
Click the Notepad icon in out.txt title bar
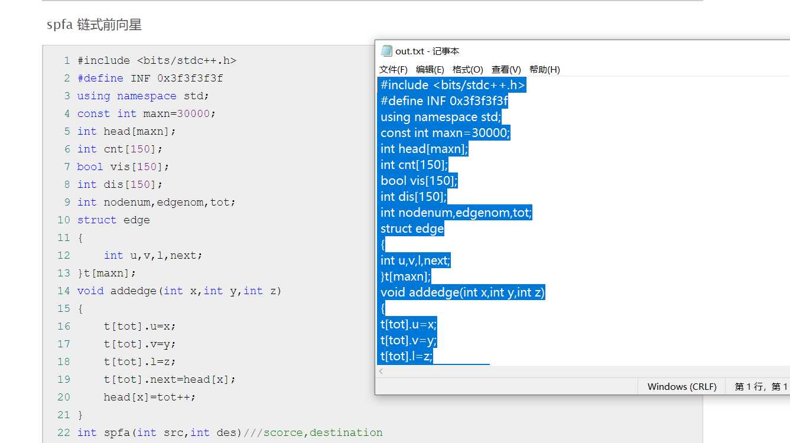386,51
